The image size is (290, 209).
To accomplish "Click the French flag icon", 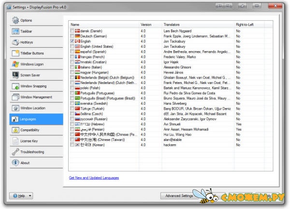I will click(77, 56).
